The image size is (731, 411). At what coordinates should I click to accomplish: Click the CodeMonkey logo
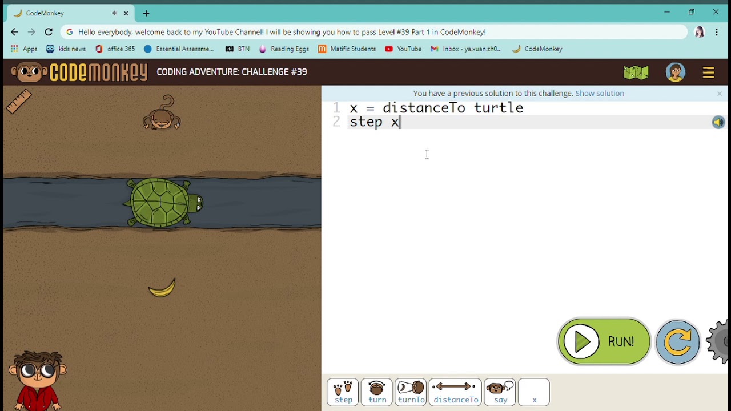[79, 72]
